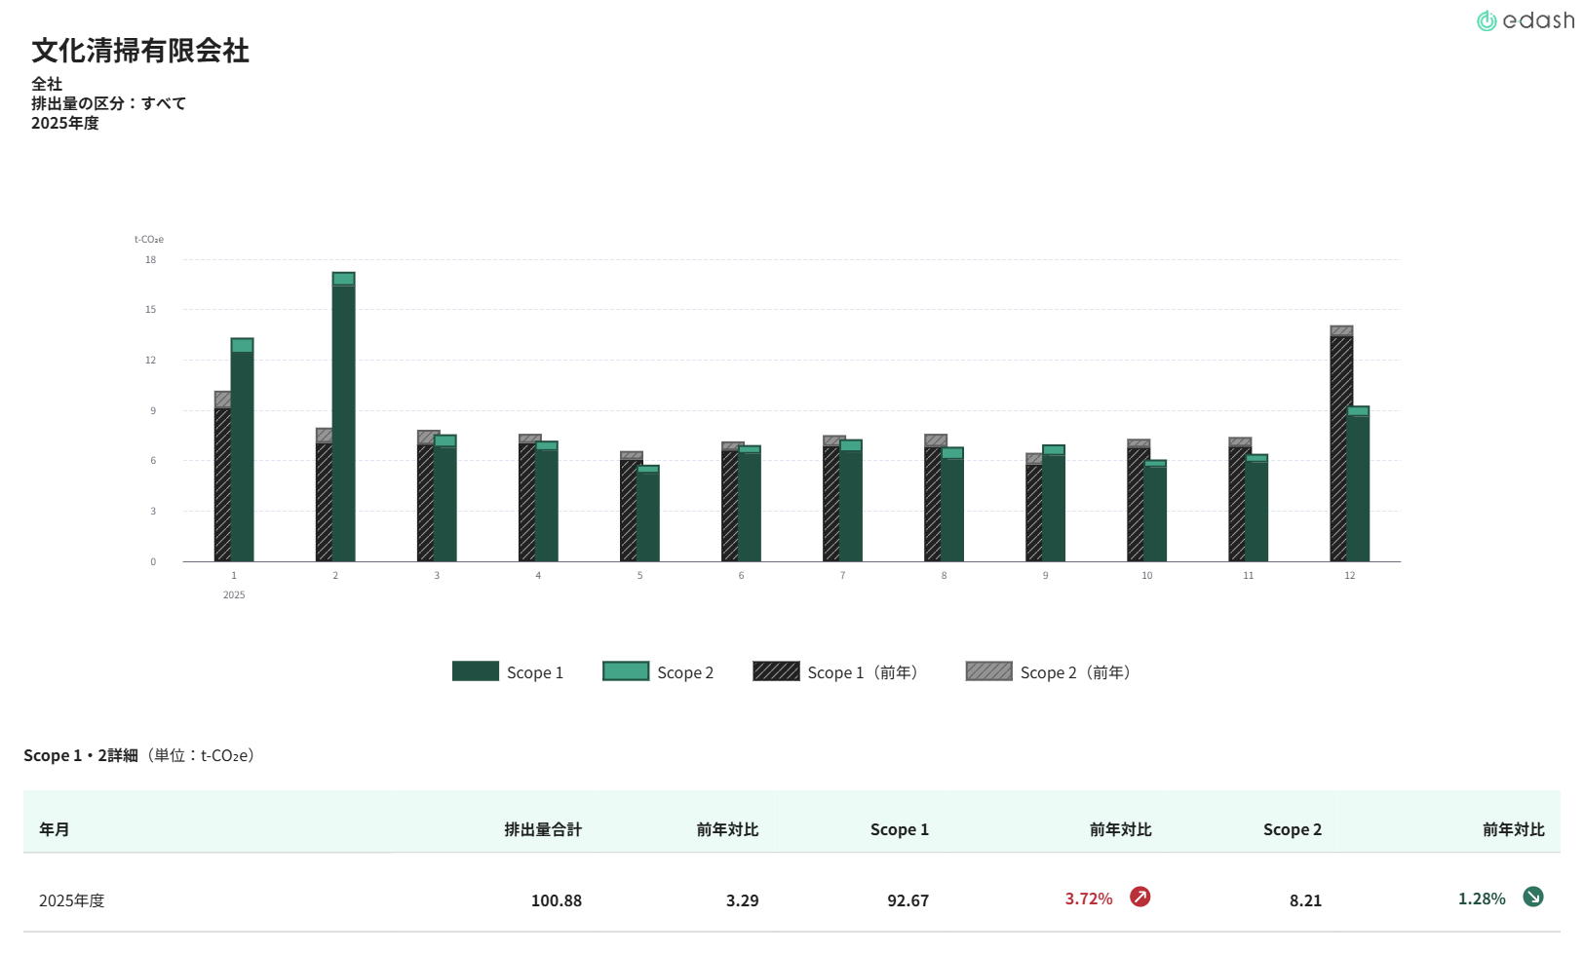
Task: Click the January current-year green bar
Action: pyautogui.click(x=242, y=458)
